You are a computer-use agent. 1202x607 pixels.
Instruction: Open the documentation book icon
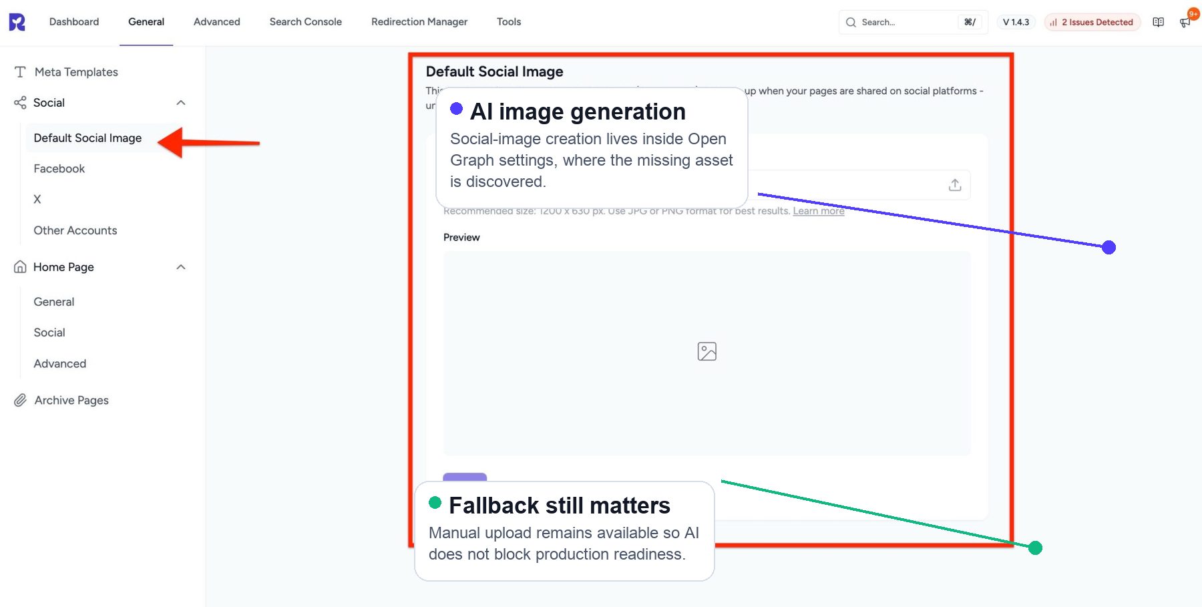tap(1159, 22)
